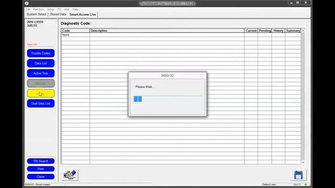This screenshot has width=335, height=188.
Task: Click the S600-30 dialog title
Action: point(167,75)
